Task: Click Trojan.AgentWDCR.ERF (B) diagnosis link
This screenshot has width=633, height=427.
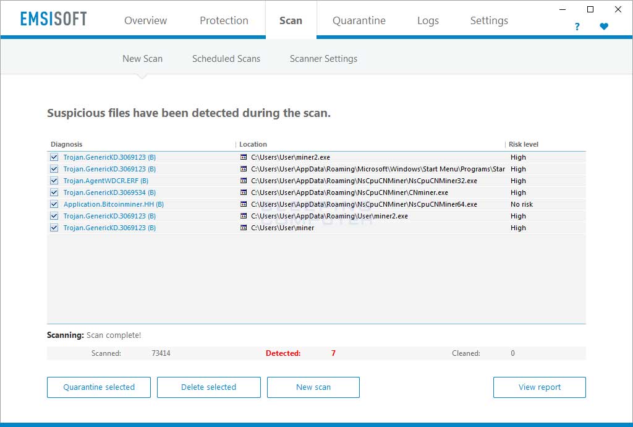Action: (106, 181)
